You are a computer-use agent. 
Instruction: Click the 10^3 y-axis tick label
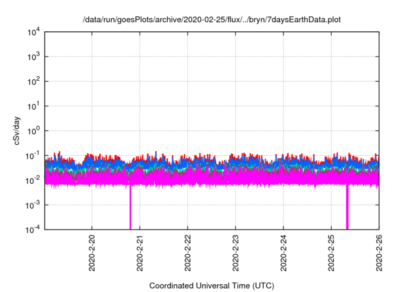click(x=33, y=57)
